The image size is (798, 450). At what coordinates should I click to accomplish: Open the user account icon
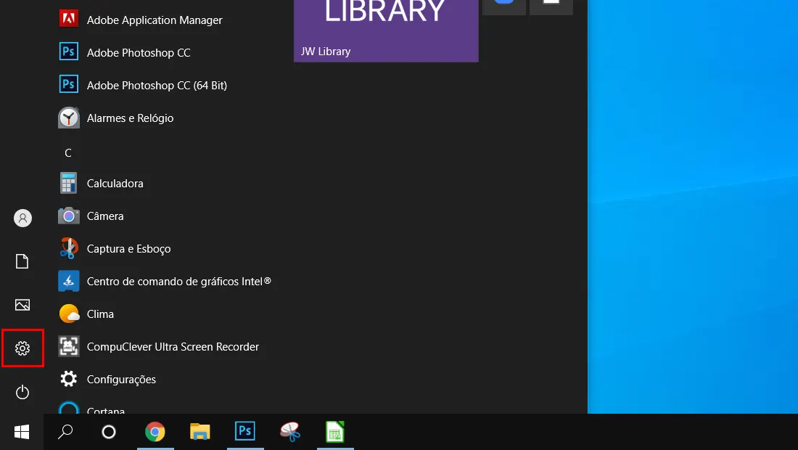pyautogui.click(x=22, y=218)
